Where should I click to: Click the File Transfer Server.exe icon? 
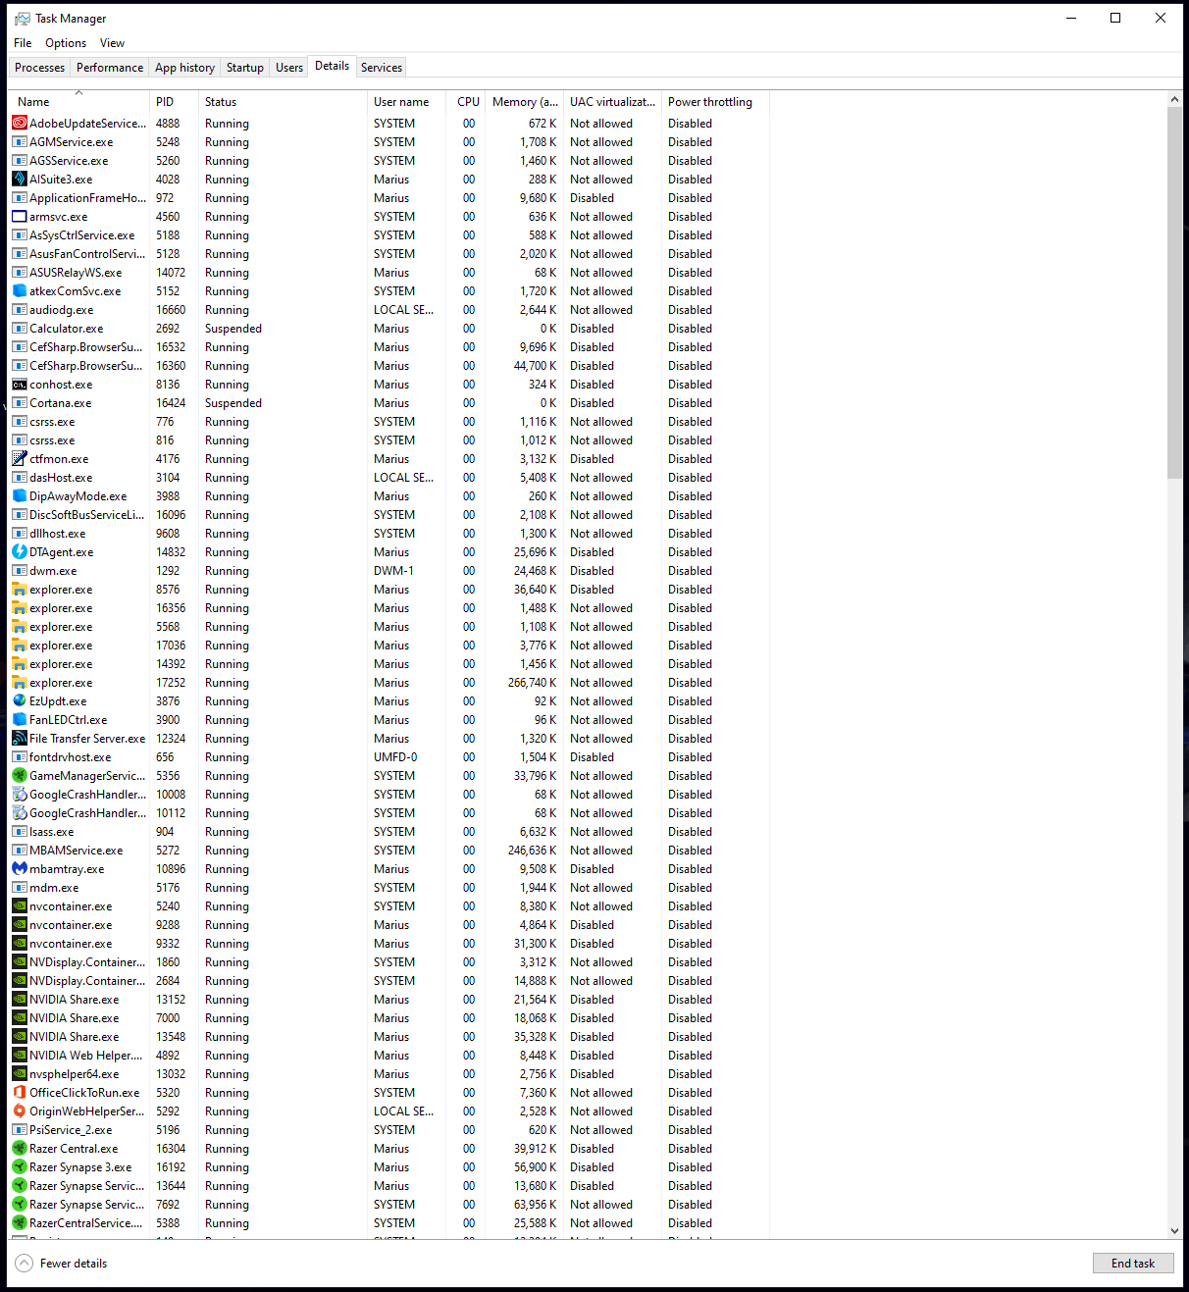pyautogui.click(x=20, y=739)
